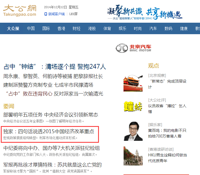Screen dimensions: 200x175
Task: Open the 中纪委派驻纪检组 article
Action: point(51,148)
